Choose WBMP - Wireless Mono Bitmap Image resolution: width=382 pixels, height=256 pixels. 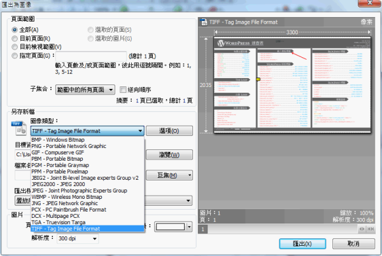pos(87,197)
